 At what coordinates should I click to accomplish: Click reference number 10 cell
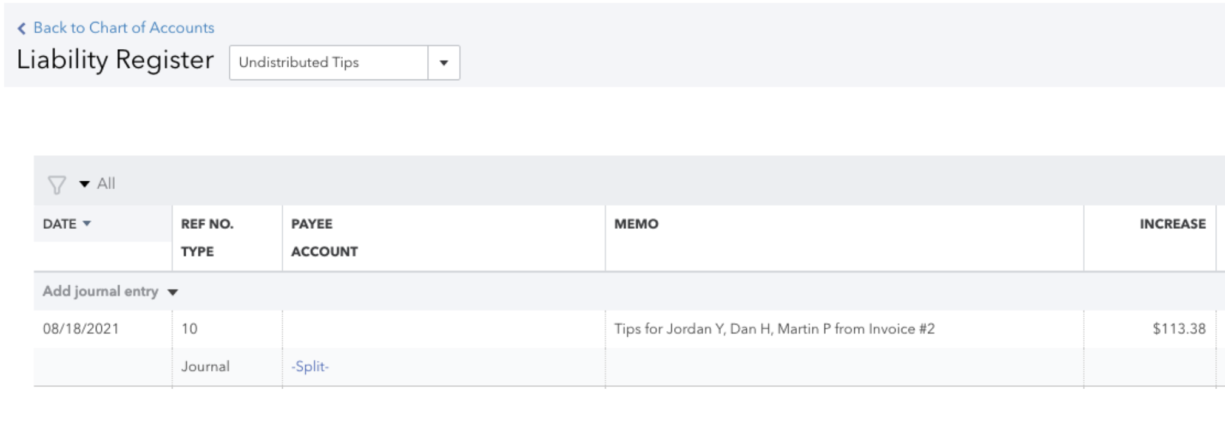189,329
